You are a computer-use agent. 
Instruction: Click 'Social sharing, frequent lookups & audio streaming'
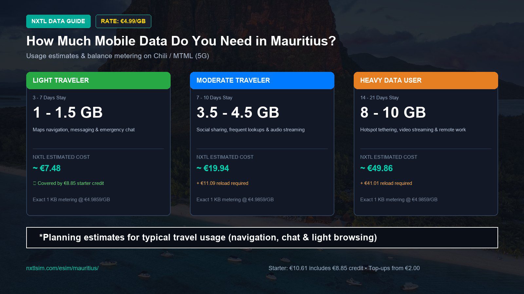251,130
